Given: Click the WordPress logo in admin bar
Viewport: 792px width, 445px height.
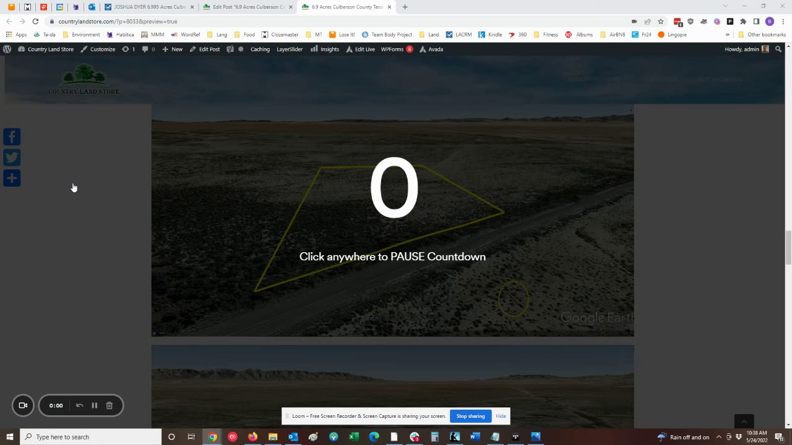Looking at the screenshot, I should click(7, 49).
